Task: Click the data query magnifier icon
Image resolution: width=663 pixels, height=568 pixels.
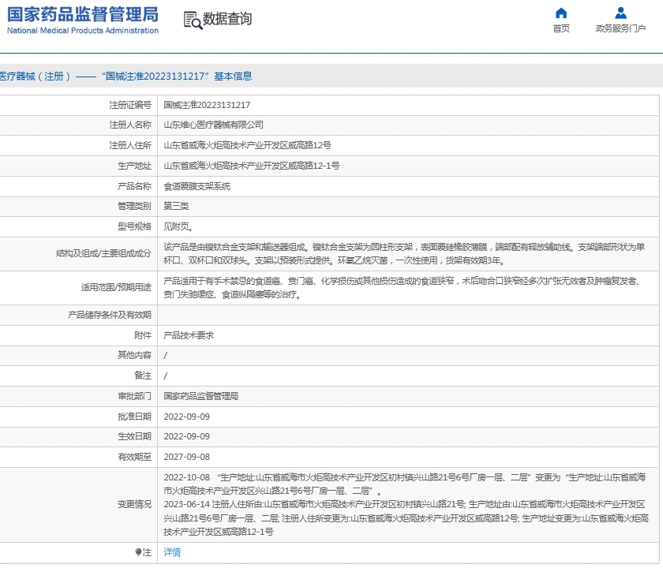Action: pyautogui.click(x=193, y=21)
